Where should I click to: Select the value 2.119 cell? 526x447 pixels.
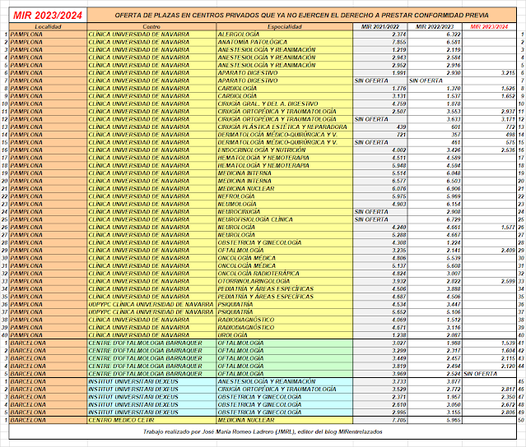pyautogui.click(x=435, y=50)
